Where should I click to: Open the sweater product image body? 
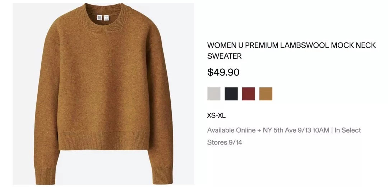(x=103, y=94)
